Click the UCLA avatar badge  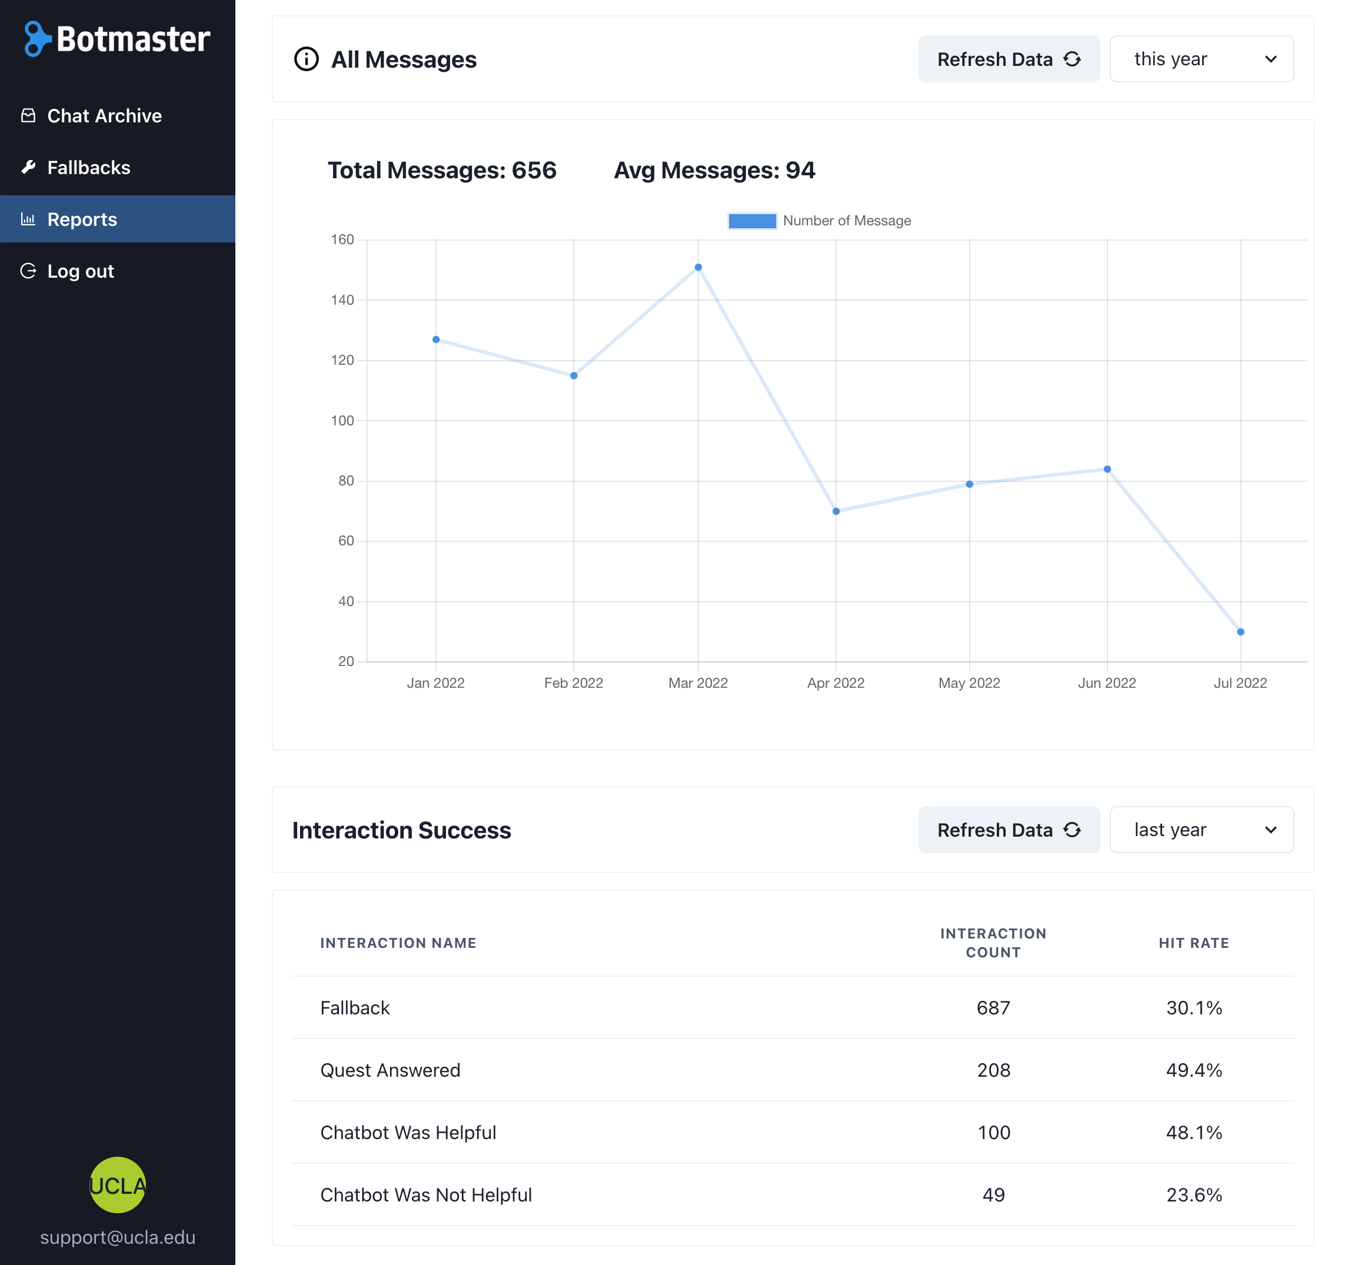pos(118,1186)
